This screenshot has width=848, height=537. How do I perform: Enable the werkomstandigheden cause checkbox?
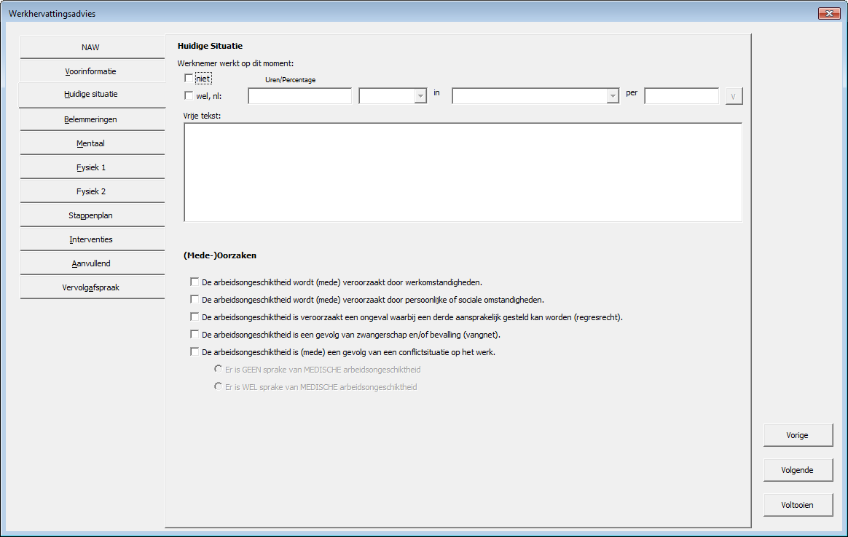(x=195, y=282)
